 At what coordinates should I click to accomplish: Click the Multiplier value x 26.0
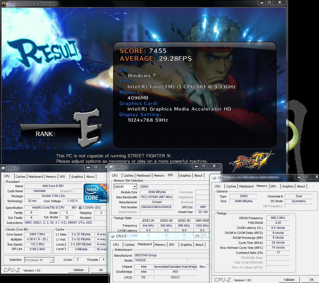click(x=37, y=239)
